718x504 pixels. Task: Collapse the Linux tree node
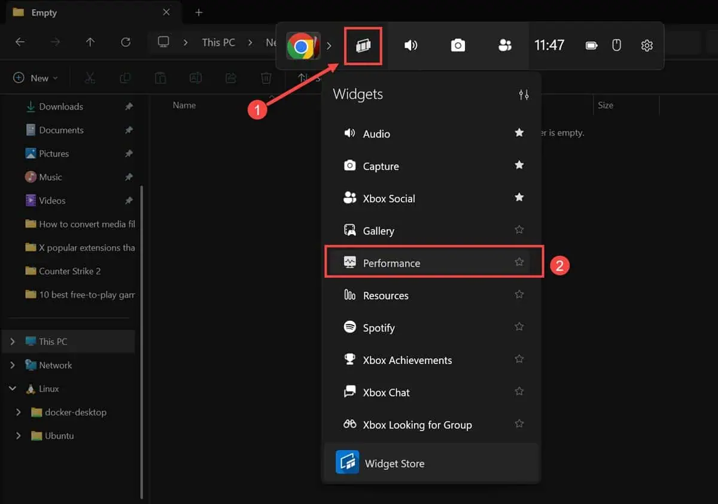[x=13, y=388]
